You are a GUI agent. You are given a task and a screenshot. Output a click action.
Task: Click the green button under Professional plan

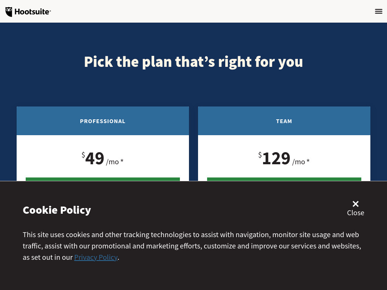103,179
